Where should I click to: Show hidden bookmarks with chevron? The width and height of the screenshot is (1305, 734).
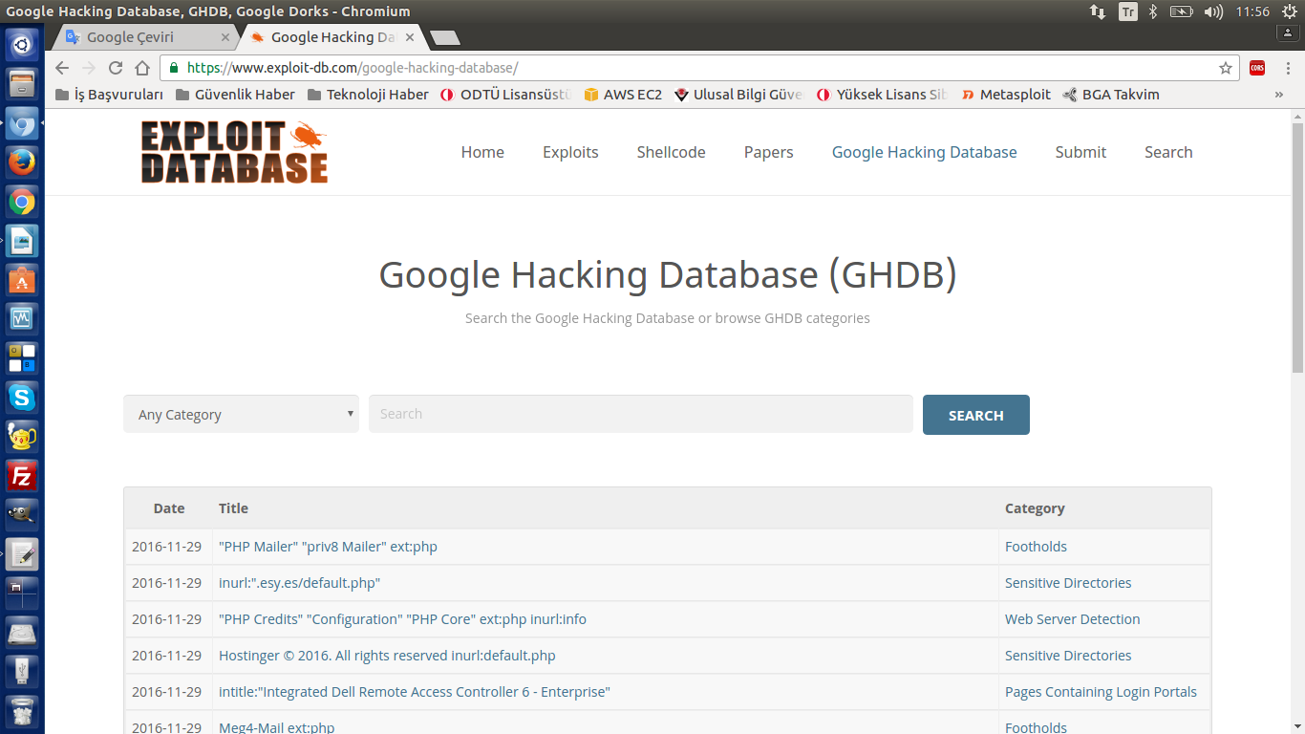(1279, 95)
